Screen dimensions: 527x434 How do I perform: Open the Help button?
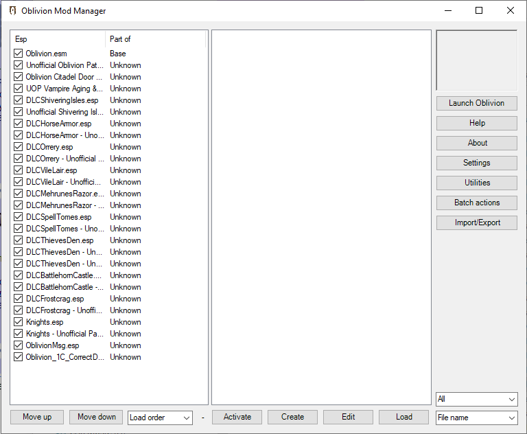pyautogui.click(x=477, y=123)
